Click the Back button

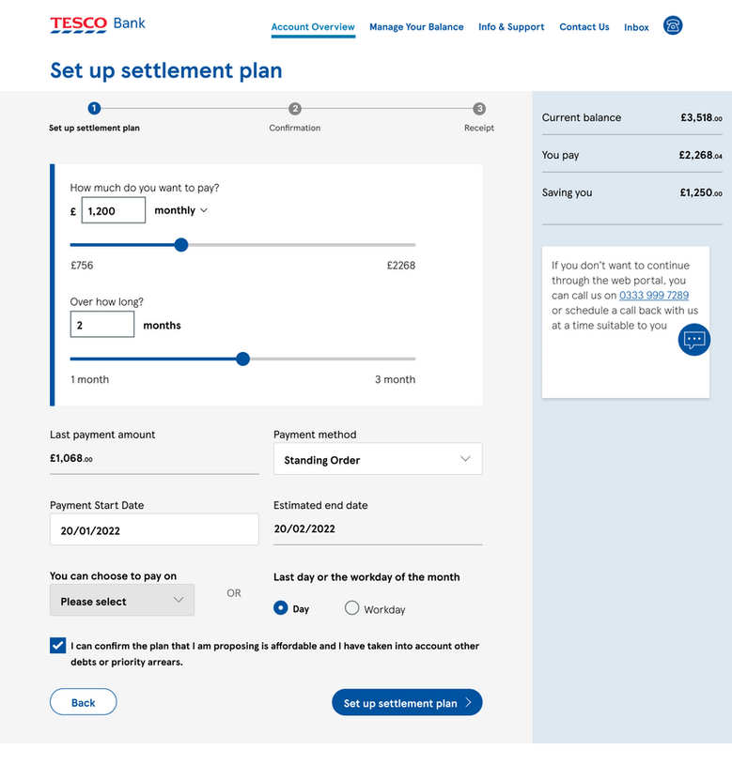pyautogui.click(x=83, y=702)
